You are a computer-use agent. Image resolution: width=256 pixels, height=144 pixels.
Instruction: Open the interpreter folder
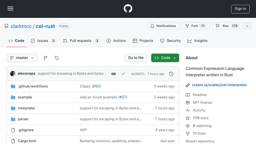pos(26,108)
